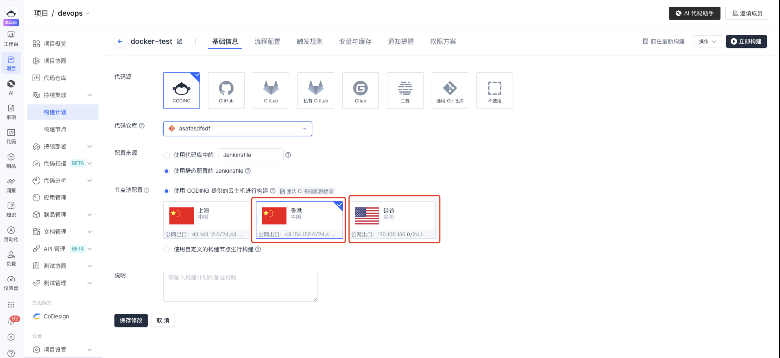This screenshot has width=780, height=358.
Task: Choose Gitee code source icon
Action: click(360, 91)
